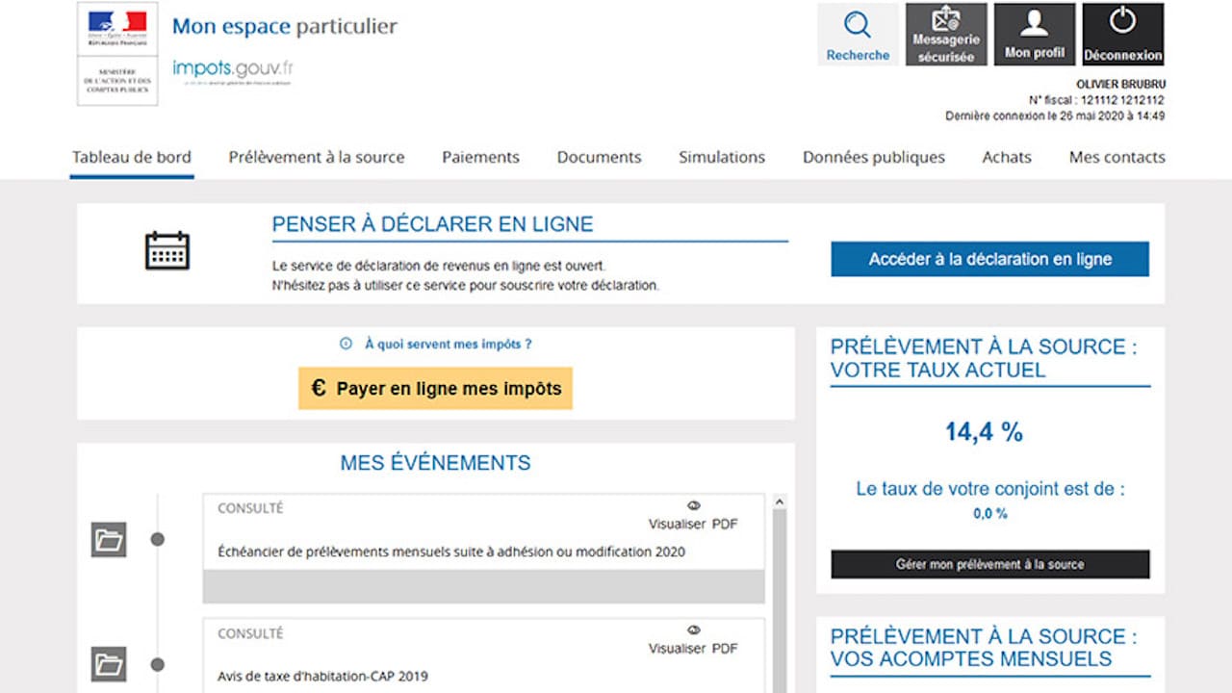Click eye icon to view taxe d'habitation PDF

(693, 630)
